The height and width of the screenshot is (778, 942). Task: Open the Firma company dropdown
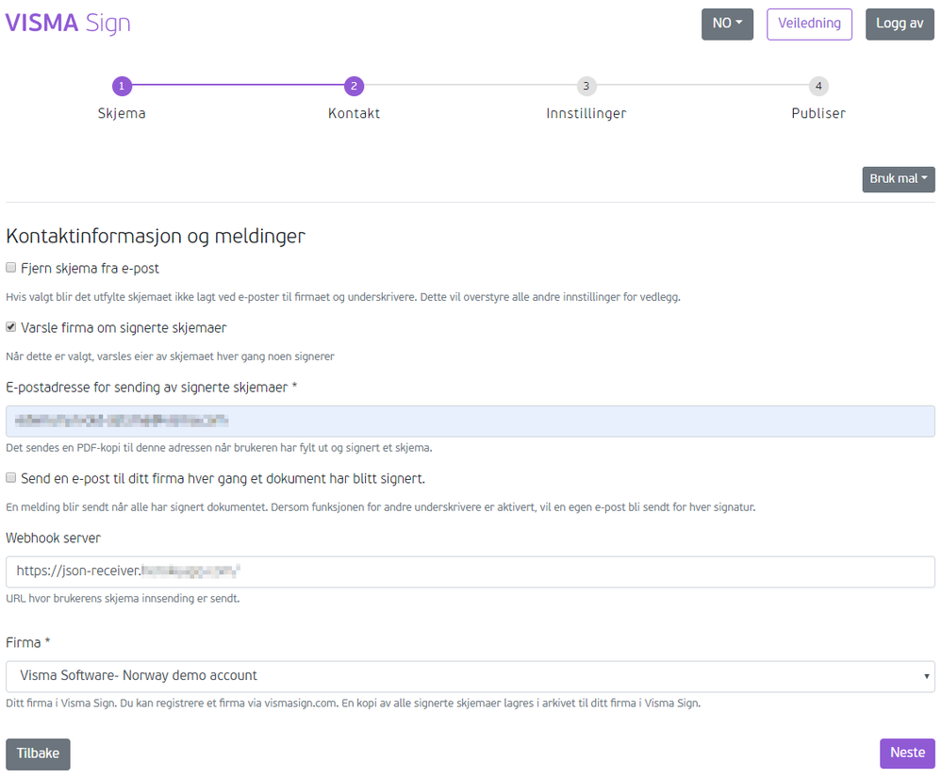(x=471, y=675)
